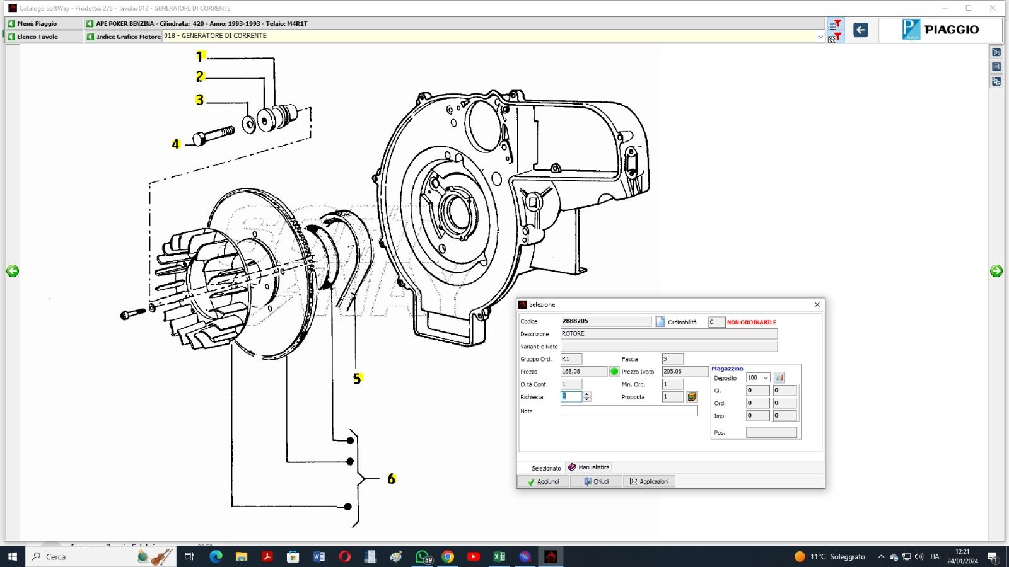Open the Menù Piaggio navigation item
Image resolution: width=1009 pixels, height=567 pixels.
37,23
